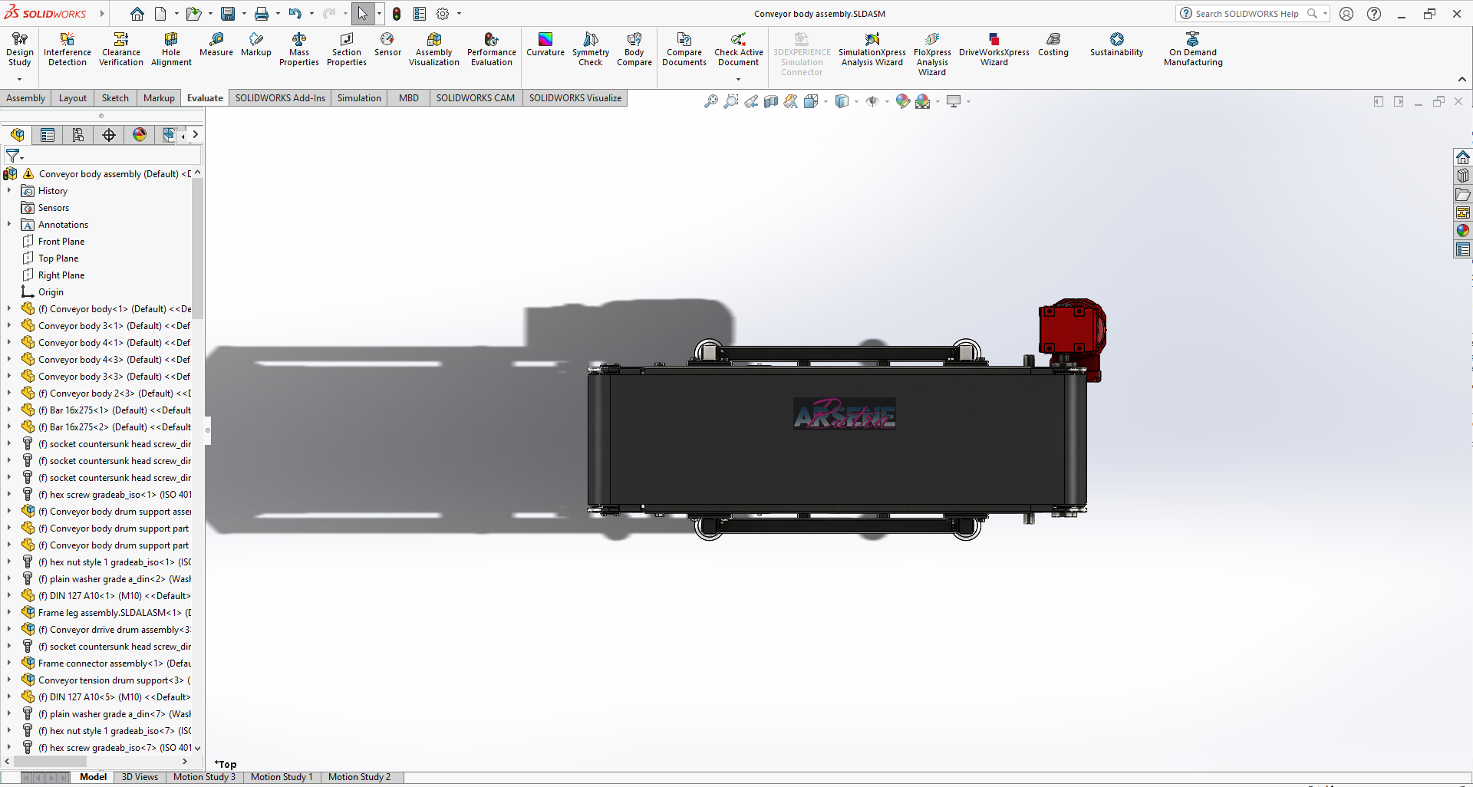Open Body Compare tool
1473x787 pixels.
634,49
